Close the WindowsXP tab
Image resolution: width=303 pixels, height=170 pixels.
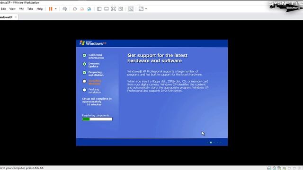(16, 17)
